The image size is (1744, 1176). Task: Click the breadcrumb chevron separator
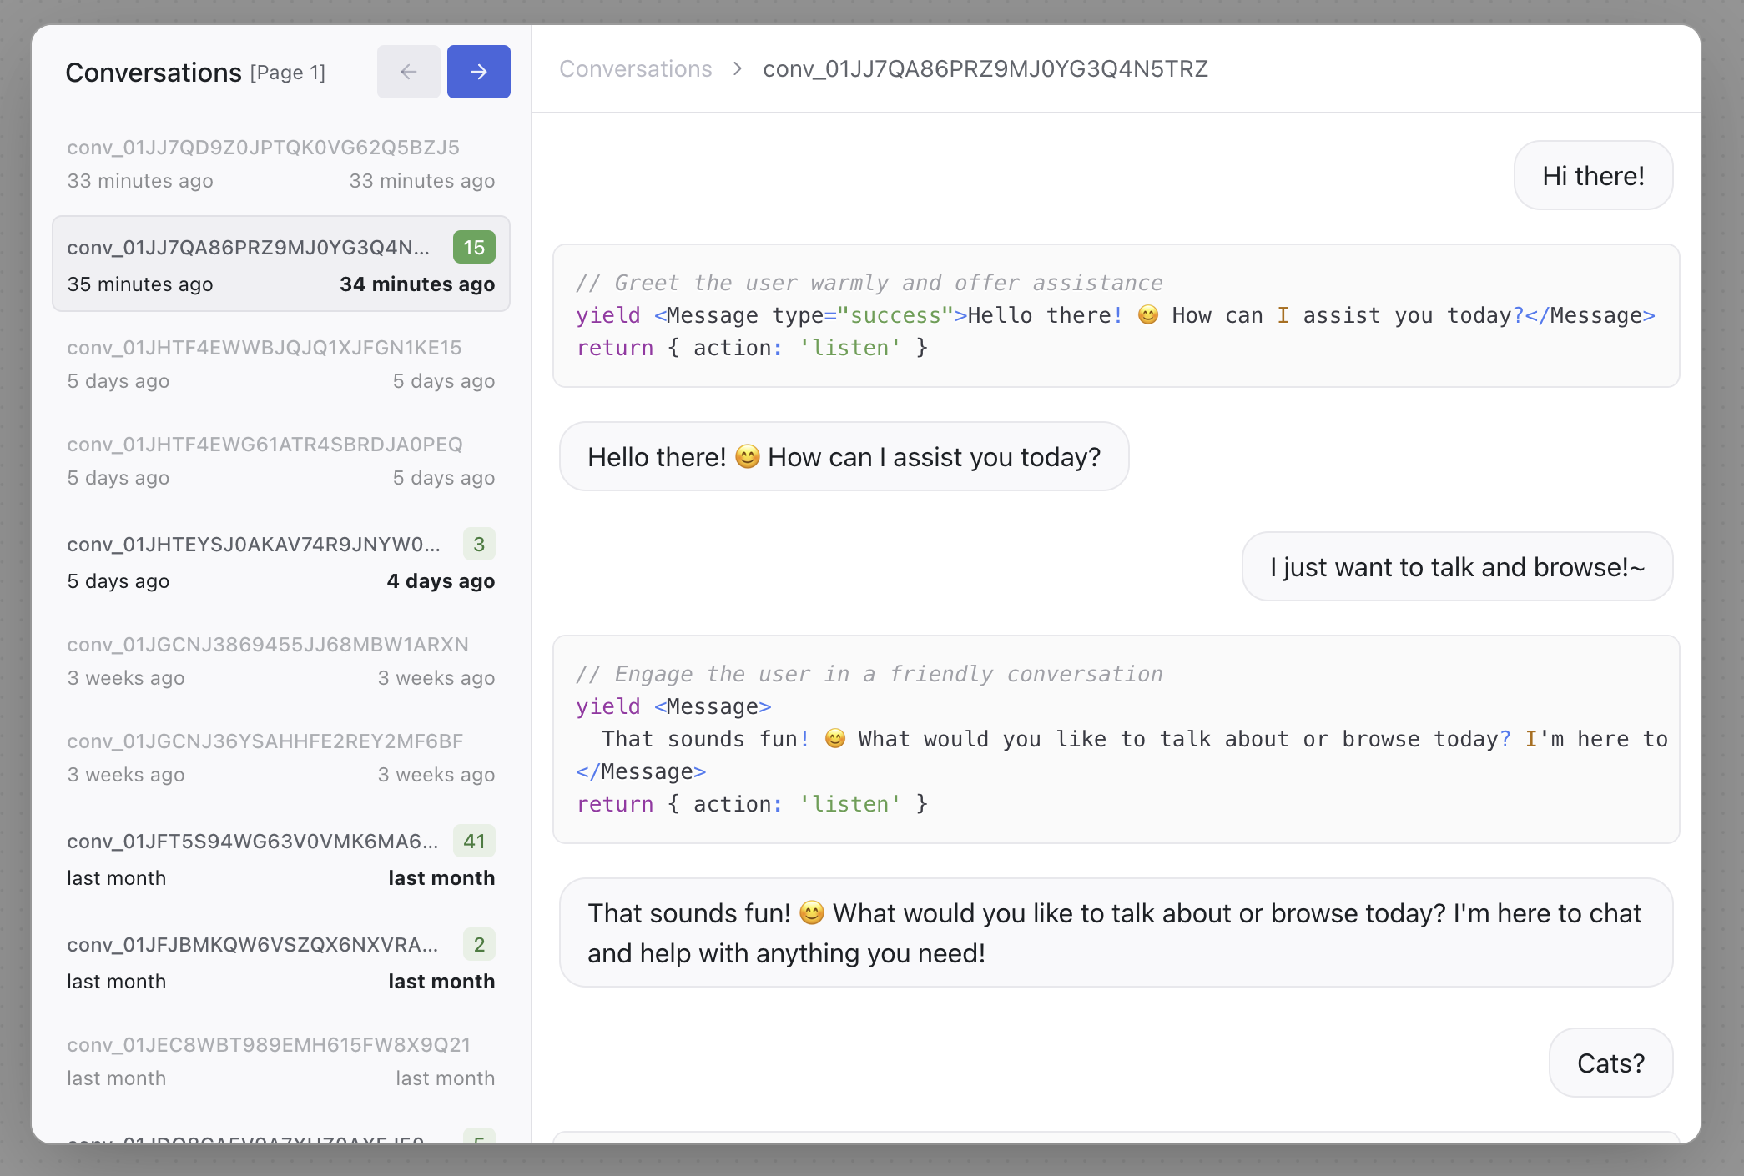[x=738, y=69]
